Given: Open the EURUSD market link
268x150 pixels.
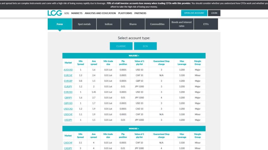Looking at the screenshot, I should pos(68,92).
